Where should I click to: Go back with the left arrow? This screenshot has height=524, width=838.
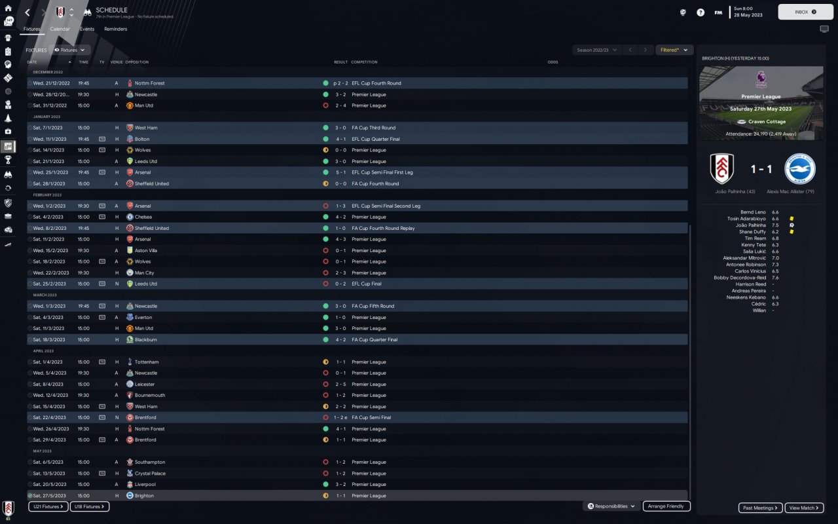27,12
